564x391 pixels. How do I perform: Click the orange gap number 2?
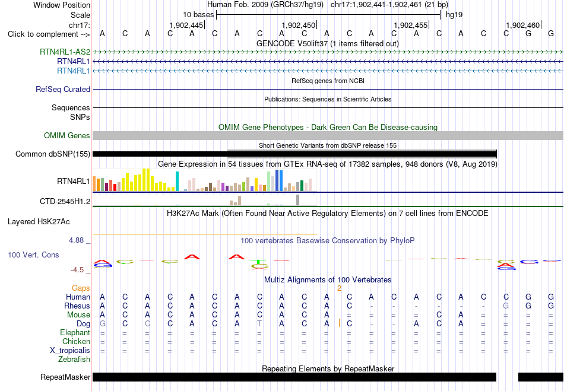point(339,288)
